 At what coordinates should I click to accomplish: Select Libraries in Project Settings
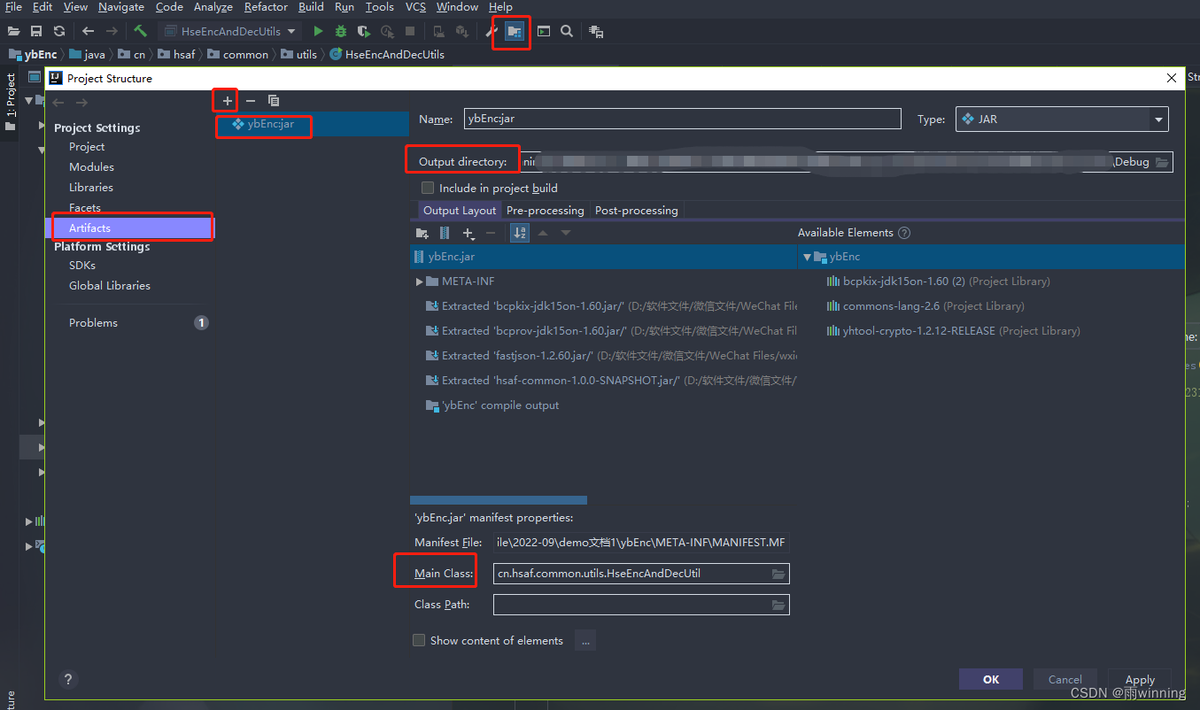91,188
